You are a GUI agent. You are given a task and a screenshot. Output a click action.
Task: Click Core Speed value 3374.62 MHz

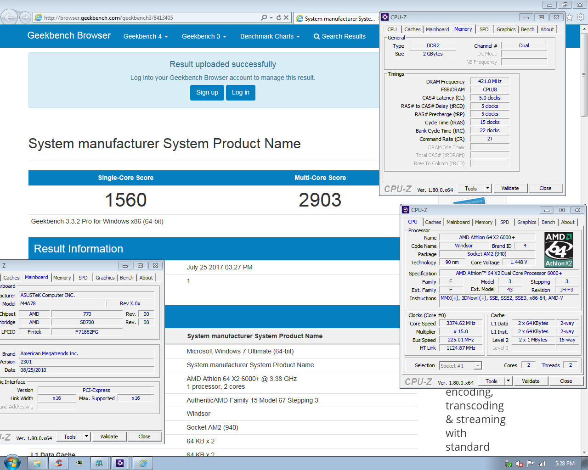(461, 323)
